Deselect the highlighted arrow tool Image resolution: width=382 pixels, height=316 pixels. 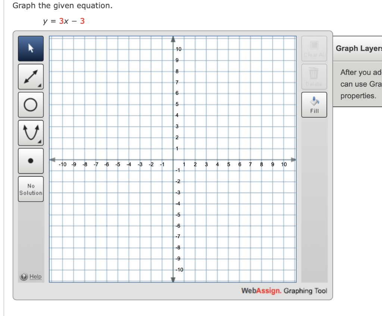(31, 49)
